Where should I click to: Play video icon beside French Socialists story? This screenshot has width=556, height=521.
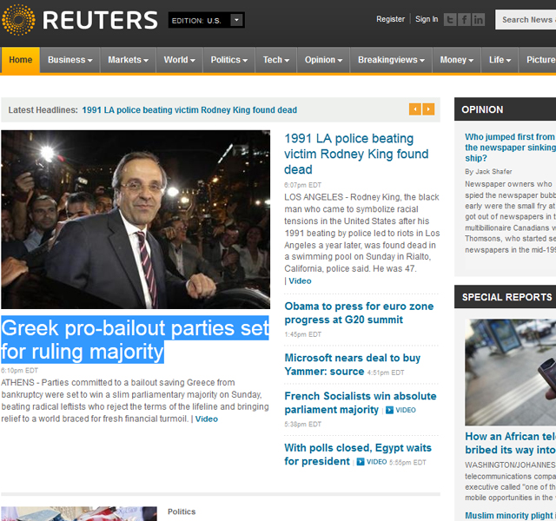[x=389, y=410]
